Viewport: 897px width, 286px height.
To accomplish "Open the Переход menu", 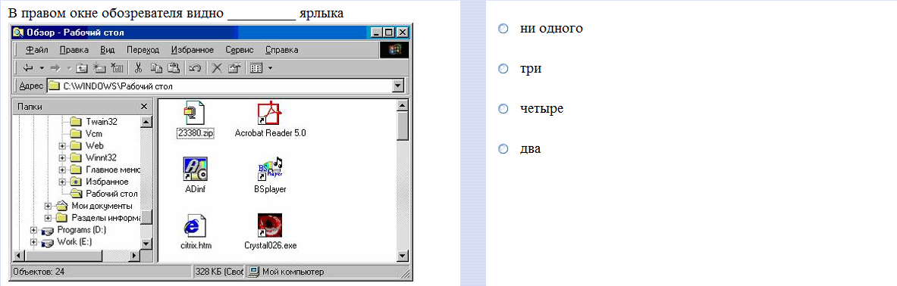I will click(x=143, y=50).
